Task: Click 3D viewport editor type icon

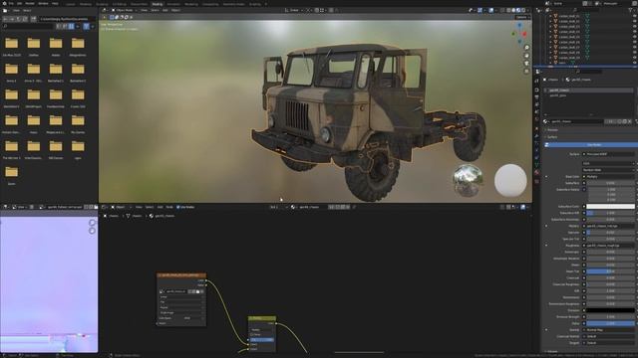Action: [104, 10]
